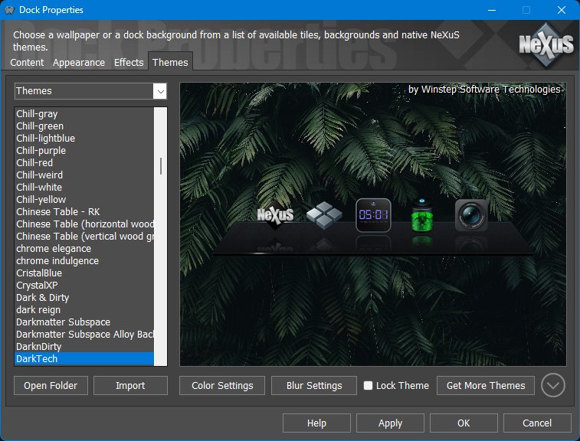The image size is (580, 441).
Task: Close the Dock Properties window
Action: [x=561, y=10]
